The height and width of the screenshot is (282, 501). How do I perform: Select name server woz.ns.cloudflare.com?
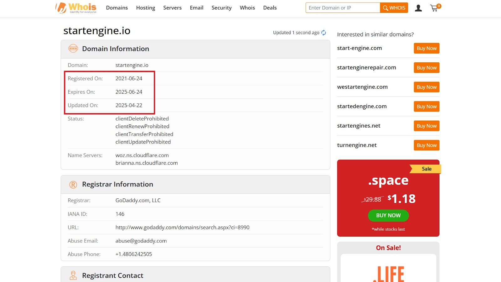(x=142, y=155)
